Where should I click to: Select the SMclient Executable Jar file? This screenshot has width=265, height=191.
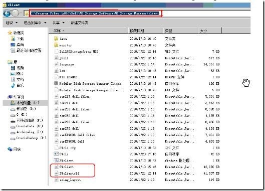(x=64, y=167)
